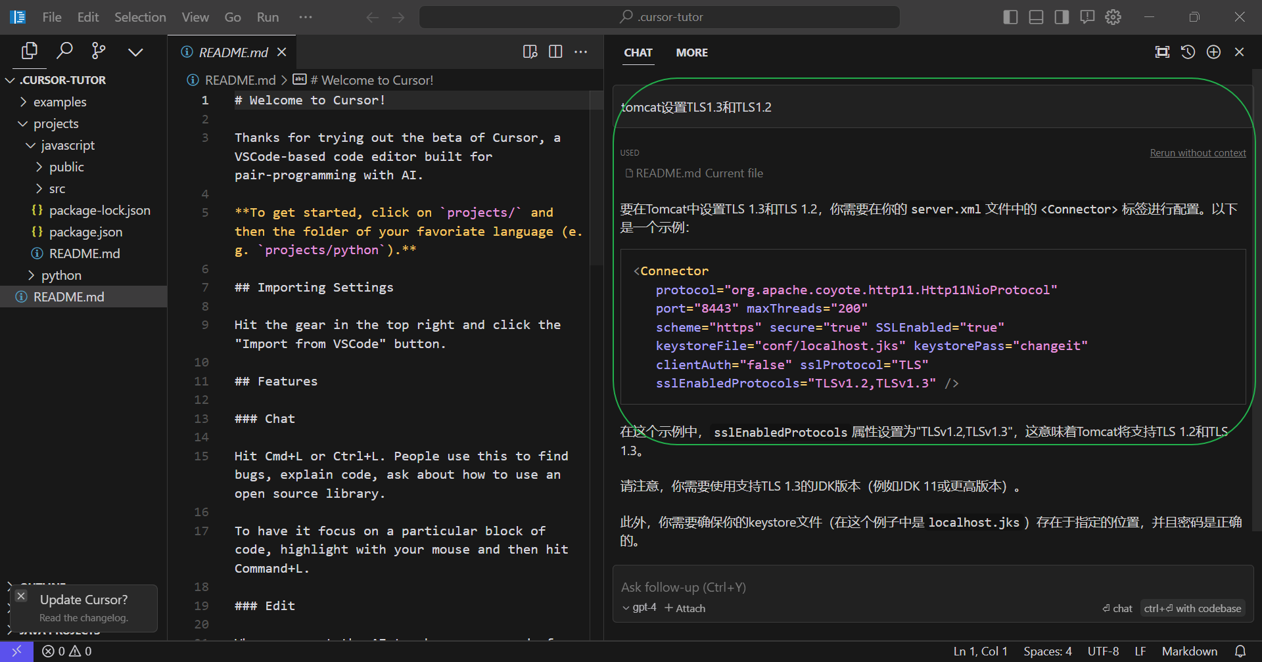Change Markdown language mode
The width and height of the screenshot is (1262, 662).
(1189, 651)
